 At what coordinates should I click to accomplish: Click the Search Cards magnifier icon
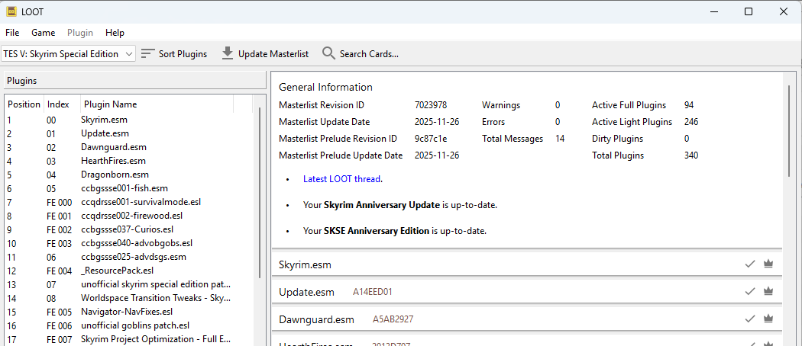coord(328,54)
